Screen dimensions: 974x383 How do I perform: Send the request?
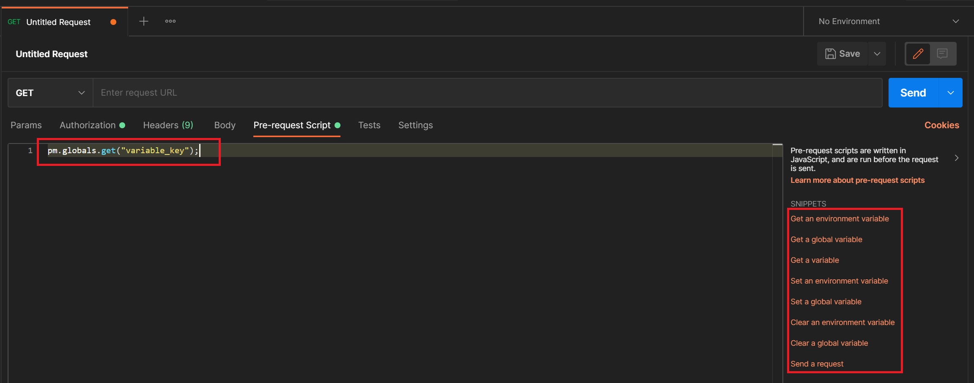coord(913,93)
